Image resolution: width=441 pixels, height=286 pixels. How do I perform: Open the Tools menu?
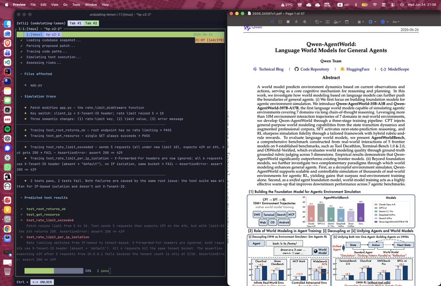click(x=76, y=4)
